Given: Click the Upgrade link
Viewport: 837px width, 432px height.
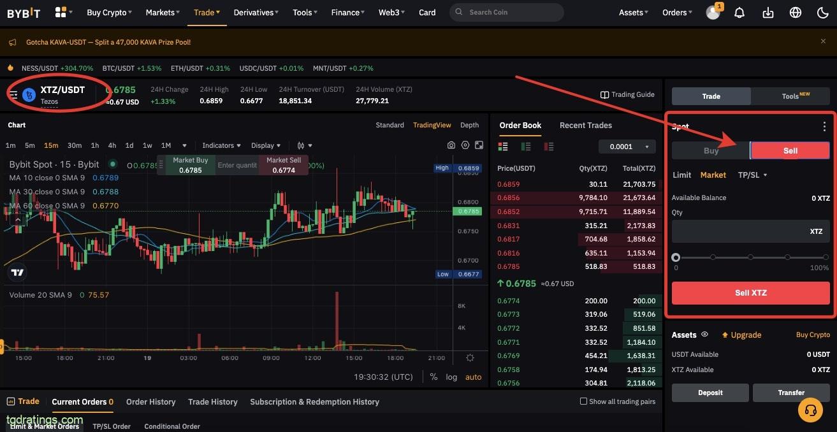Looking at the screenshot, I should pyautogui.click(x=741, y=335).
